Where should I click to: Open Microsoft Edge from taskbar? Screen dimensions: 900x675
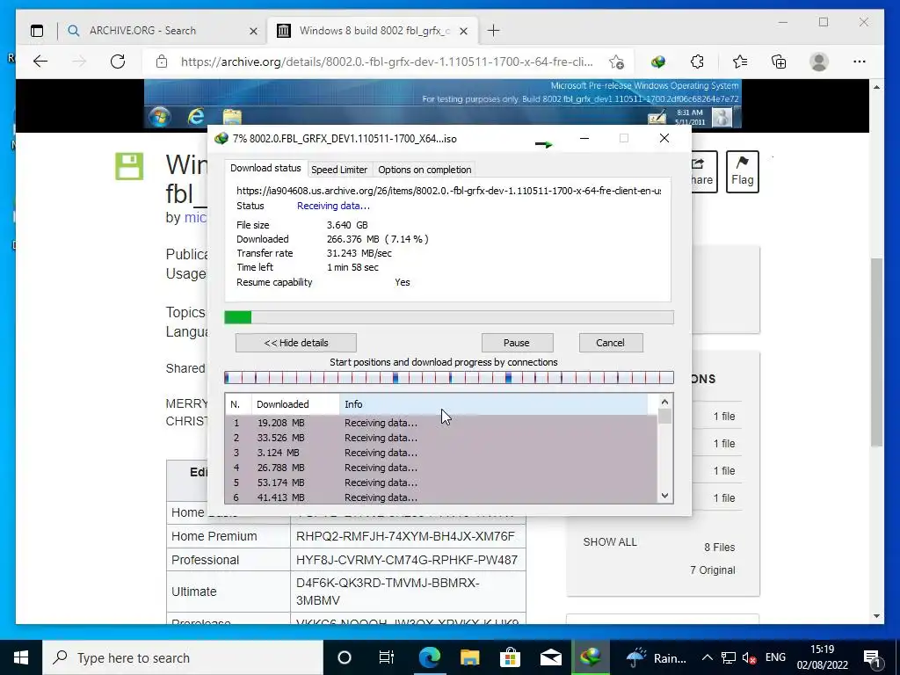tap(429, 657)
